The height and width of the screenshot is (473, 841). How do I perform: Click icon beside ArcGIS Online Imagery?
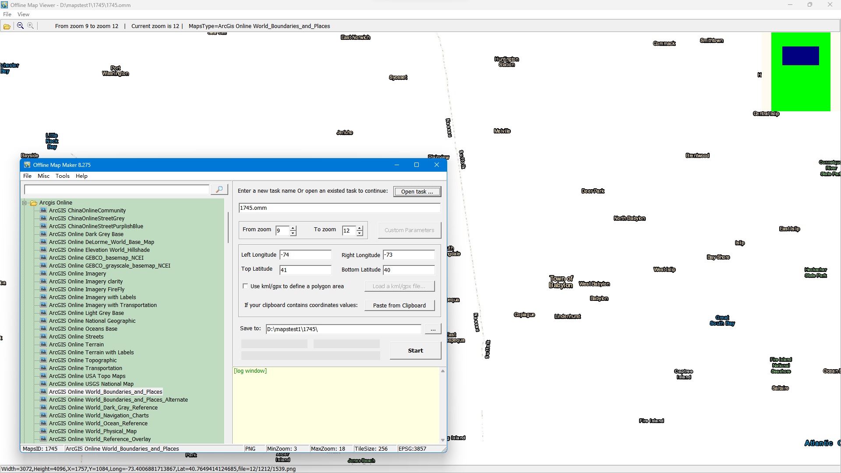pyautogui.click(x=43, y=273)
